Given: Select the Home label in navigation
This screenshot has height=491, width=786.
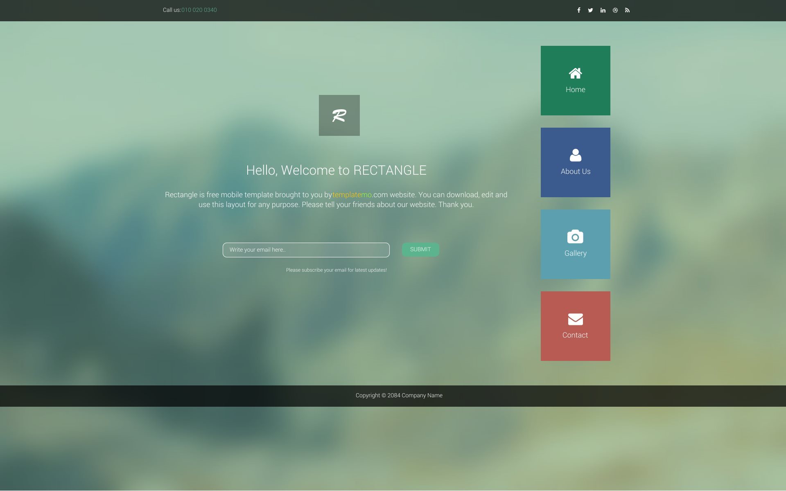Looking at the screenshot, I should click(x=575, y=90).
